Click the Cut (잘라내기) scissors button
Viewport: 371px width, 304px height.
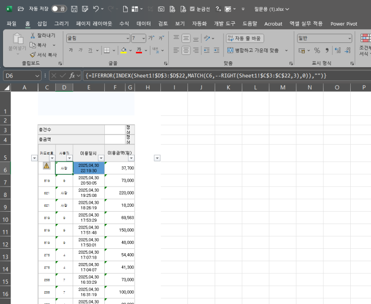43,36
